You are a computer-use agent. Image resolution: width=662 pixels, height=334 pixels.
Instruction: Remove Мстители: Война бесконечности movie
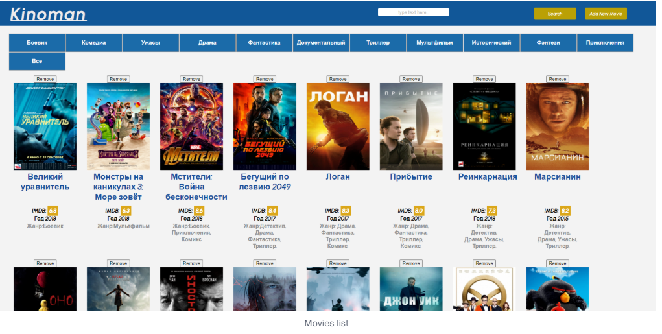(192, 79)
